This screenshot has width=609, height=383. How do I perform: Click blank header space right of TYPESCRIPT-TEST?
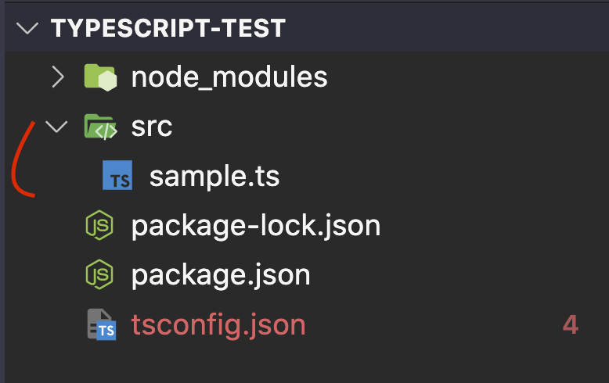[x=447, y=28]
